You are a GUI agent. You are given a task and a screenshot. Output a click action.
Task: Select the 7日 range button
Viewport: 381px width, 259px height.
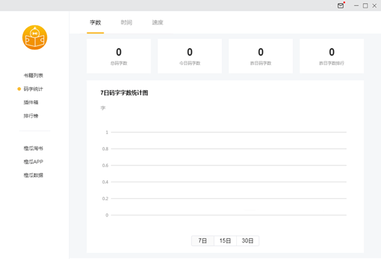click(203, 241)
